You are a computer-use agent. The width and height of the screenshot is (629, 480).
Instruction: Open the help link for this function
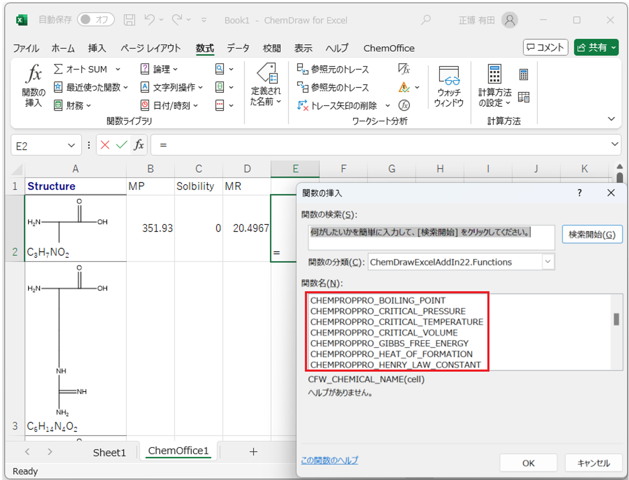pos(329,460)
